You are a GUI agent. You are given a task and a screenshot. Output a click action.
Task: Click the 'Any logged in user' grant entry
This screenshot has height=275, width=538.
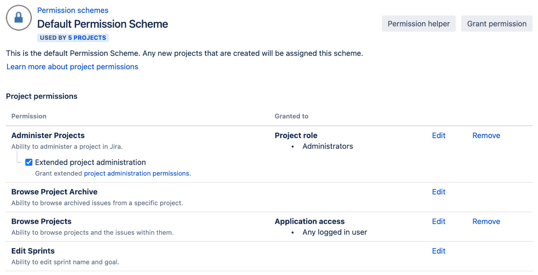[x=334, y=232]
